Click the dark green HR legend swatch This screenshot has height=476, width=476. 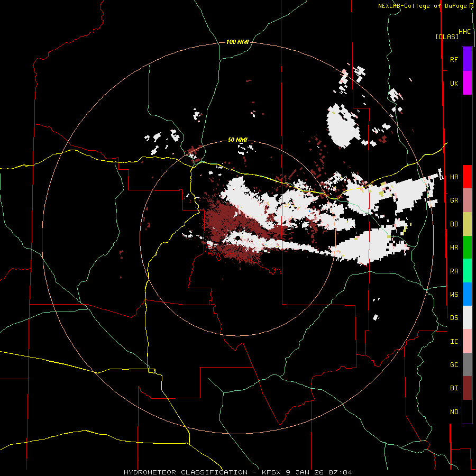pyautogui.click(x=467, y=248)
